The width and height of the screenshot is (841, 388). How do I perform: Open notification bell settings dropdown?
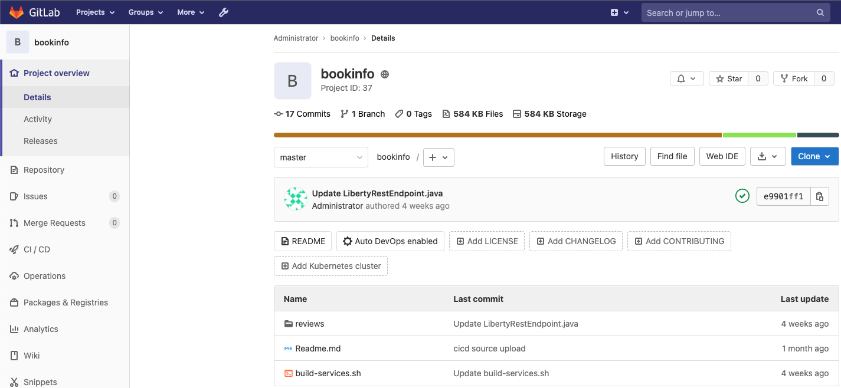pos(686,78)
